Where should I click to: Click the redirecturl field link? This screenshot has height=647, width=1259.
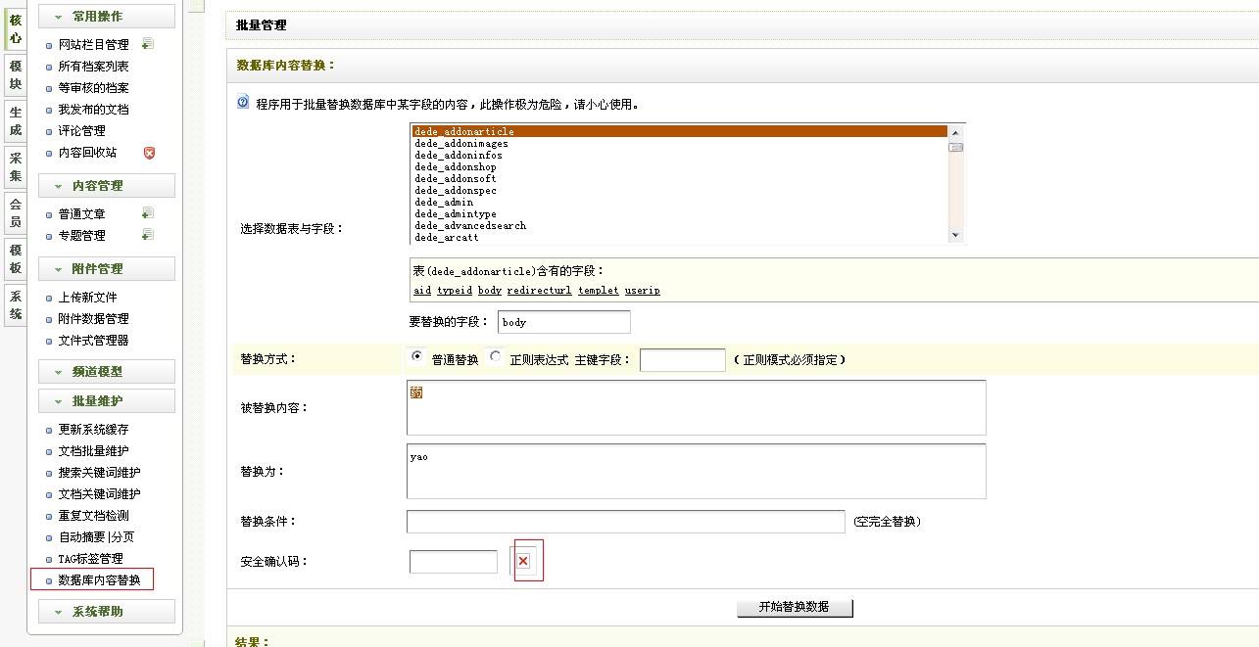pos(539,291)
